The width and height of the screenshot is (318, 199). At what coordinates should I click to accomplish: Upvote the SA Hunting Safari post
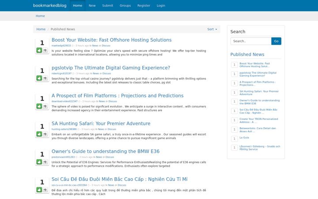click(x=39, y=134)
